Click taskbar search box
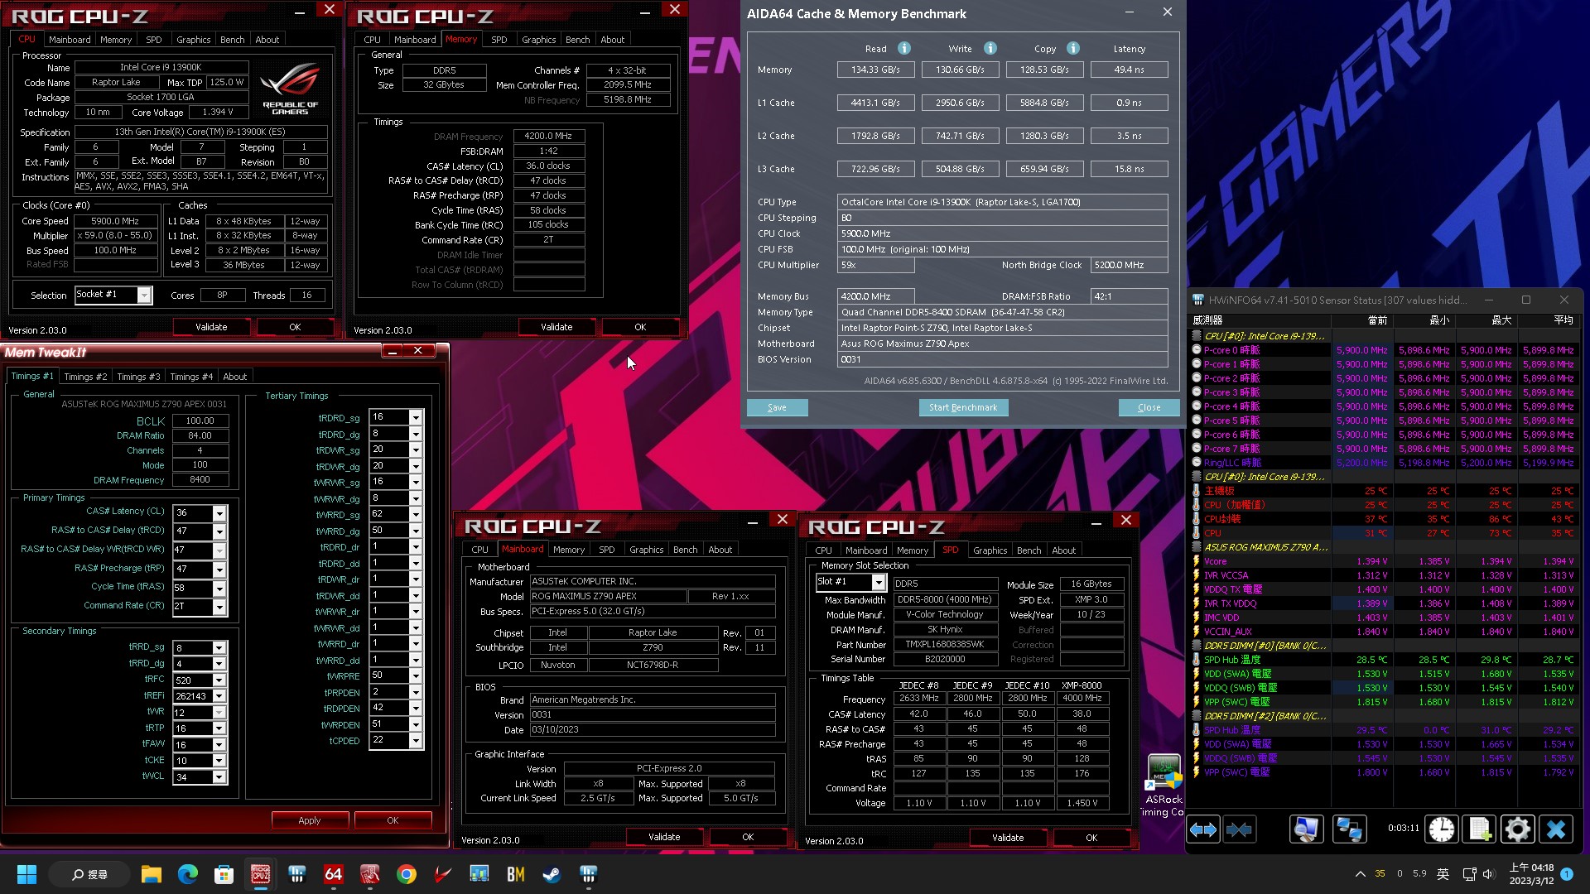The image size is (1590, 894). pyautogui.click(x=89, y=874)
